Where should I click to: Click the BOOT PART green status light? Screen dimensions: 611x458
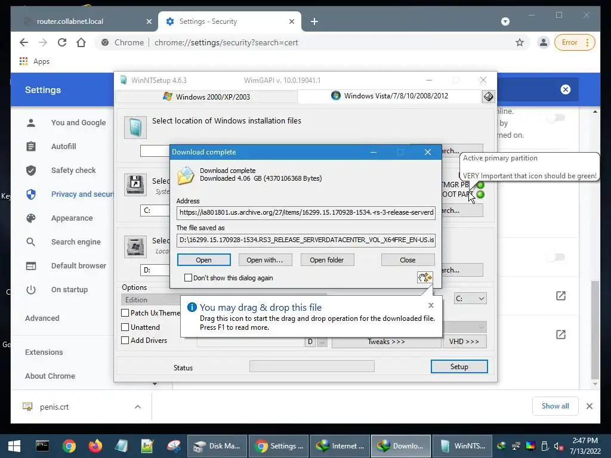pyautogui.click(x=480, y=194)
